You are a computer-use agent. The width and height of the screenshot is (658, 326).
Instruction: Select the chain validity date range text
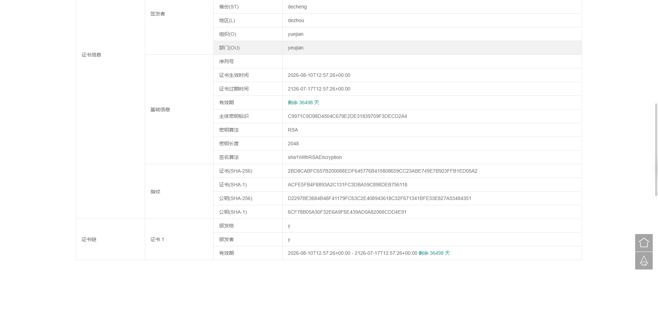353,253
